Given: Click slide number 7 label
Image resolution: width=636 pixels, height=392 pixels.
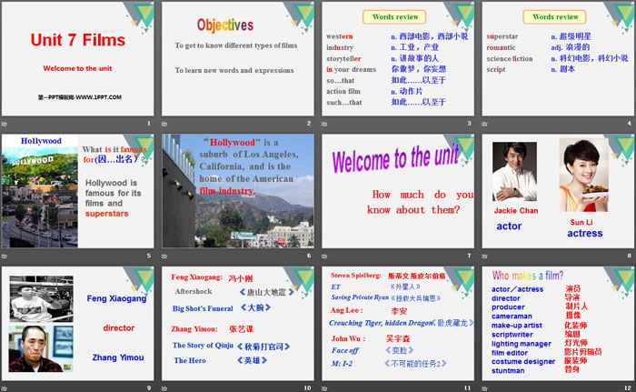Looking at the screenshot, I should (x=469, y=256).
